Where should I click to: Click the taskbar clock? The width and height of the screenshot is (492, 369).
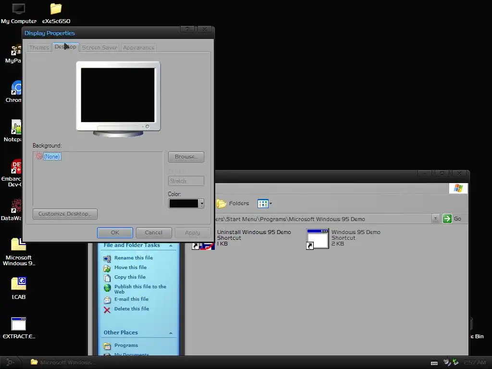click(x=475, y=363)
